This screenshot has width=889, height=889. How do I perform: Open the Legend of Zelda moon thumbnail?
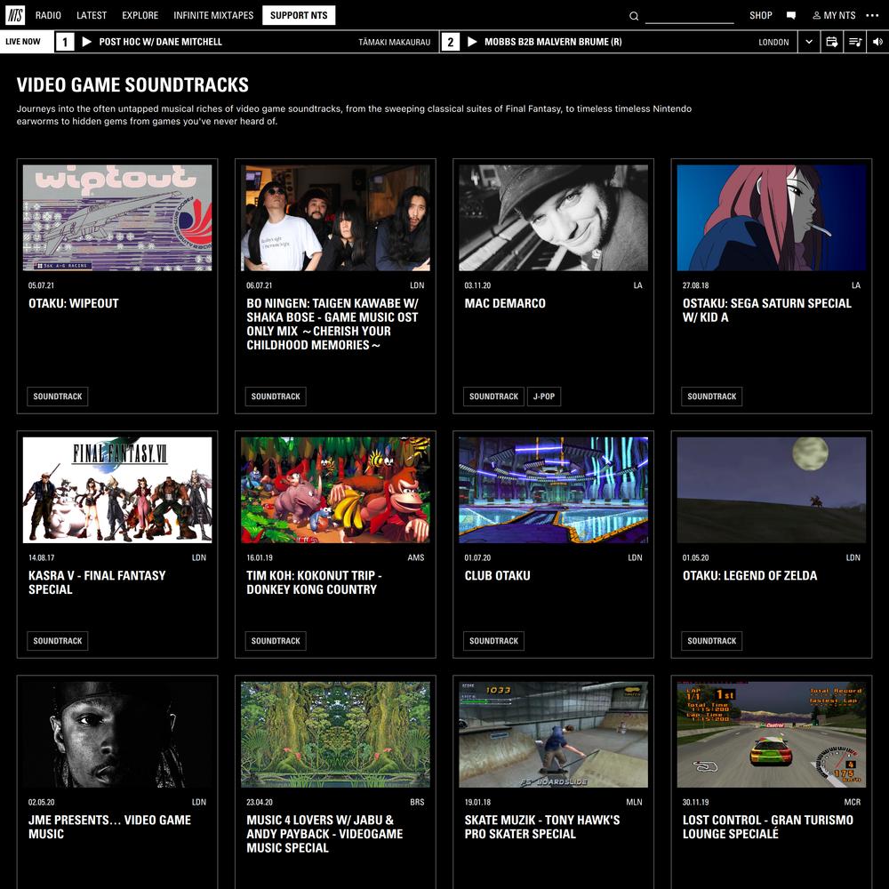coord(771,490)
